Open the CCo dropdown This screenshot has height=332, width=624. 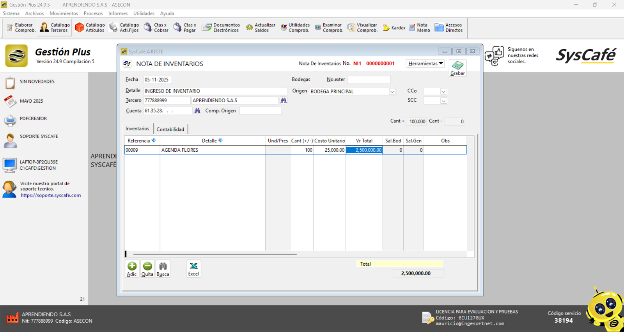point(443,92)
